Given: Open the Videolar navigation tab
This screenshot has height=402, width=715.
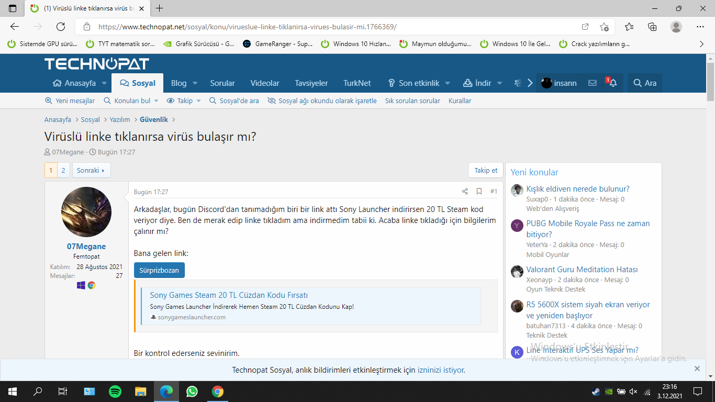Looking at the screenshot, I should [x=265, y=83].
